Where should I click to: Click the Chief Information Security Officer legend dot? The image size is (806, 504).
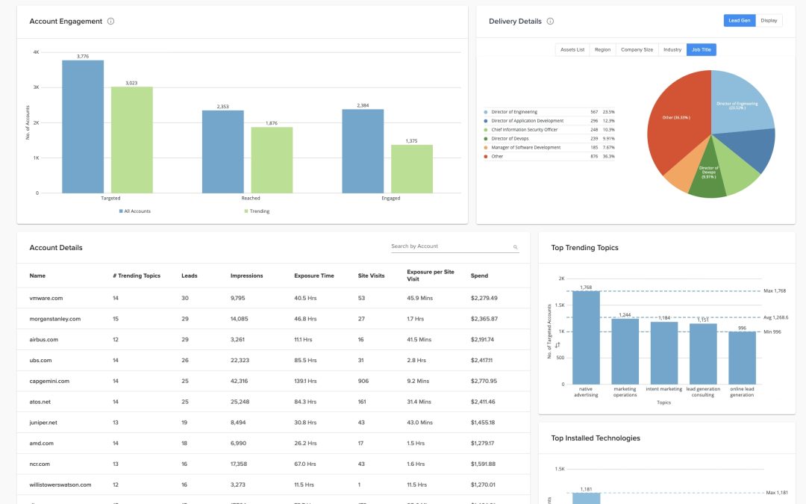[x=485, y=130]
